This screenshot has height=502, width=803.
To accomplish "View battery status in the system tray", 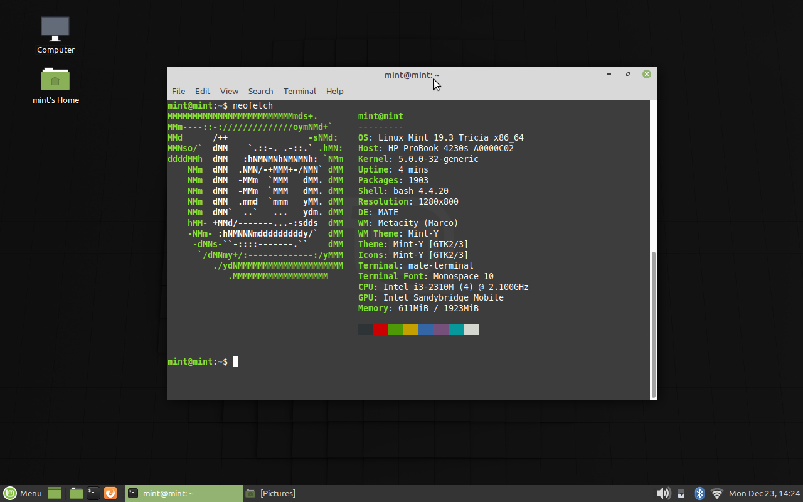I will pos(681,493).
